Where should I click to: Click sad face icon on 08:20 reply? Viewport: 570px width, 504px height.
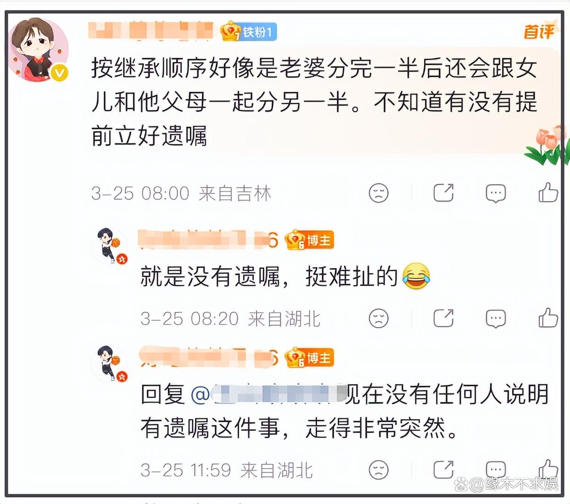[379, 318]
